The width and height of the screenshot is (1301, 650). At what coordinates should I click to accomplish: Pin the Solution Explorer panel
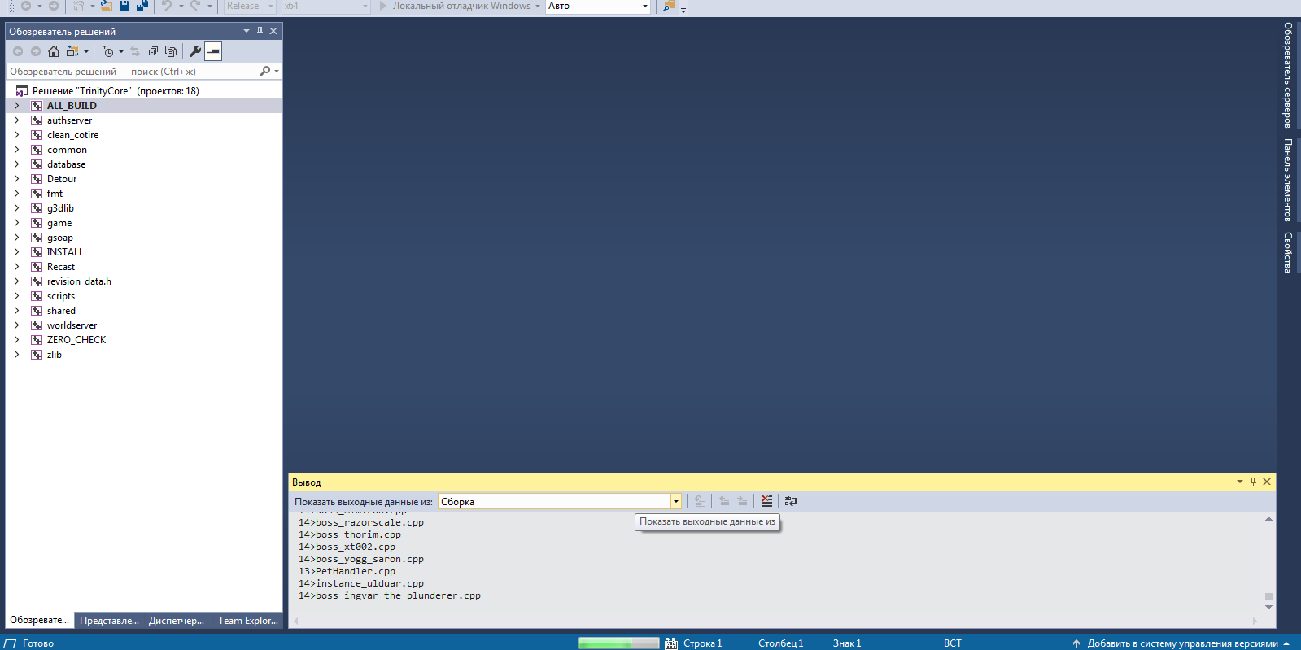click(260, 31)
